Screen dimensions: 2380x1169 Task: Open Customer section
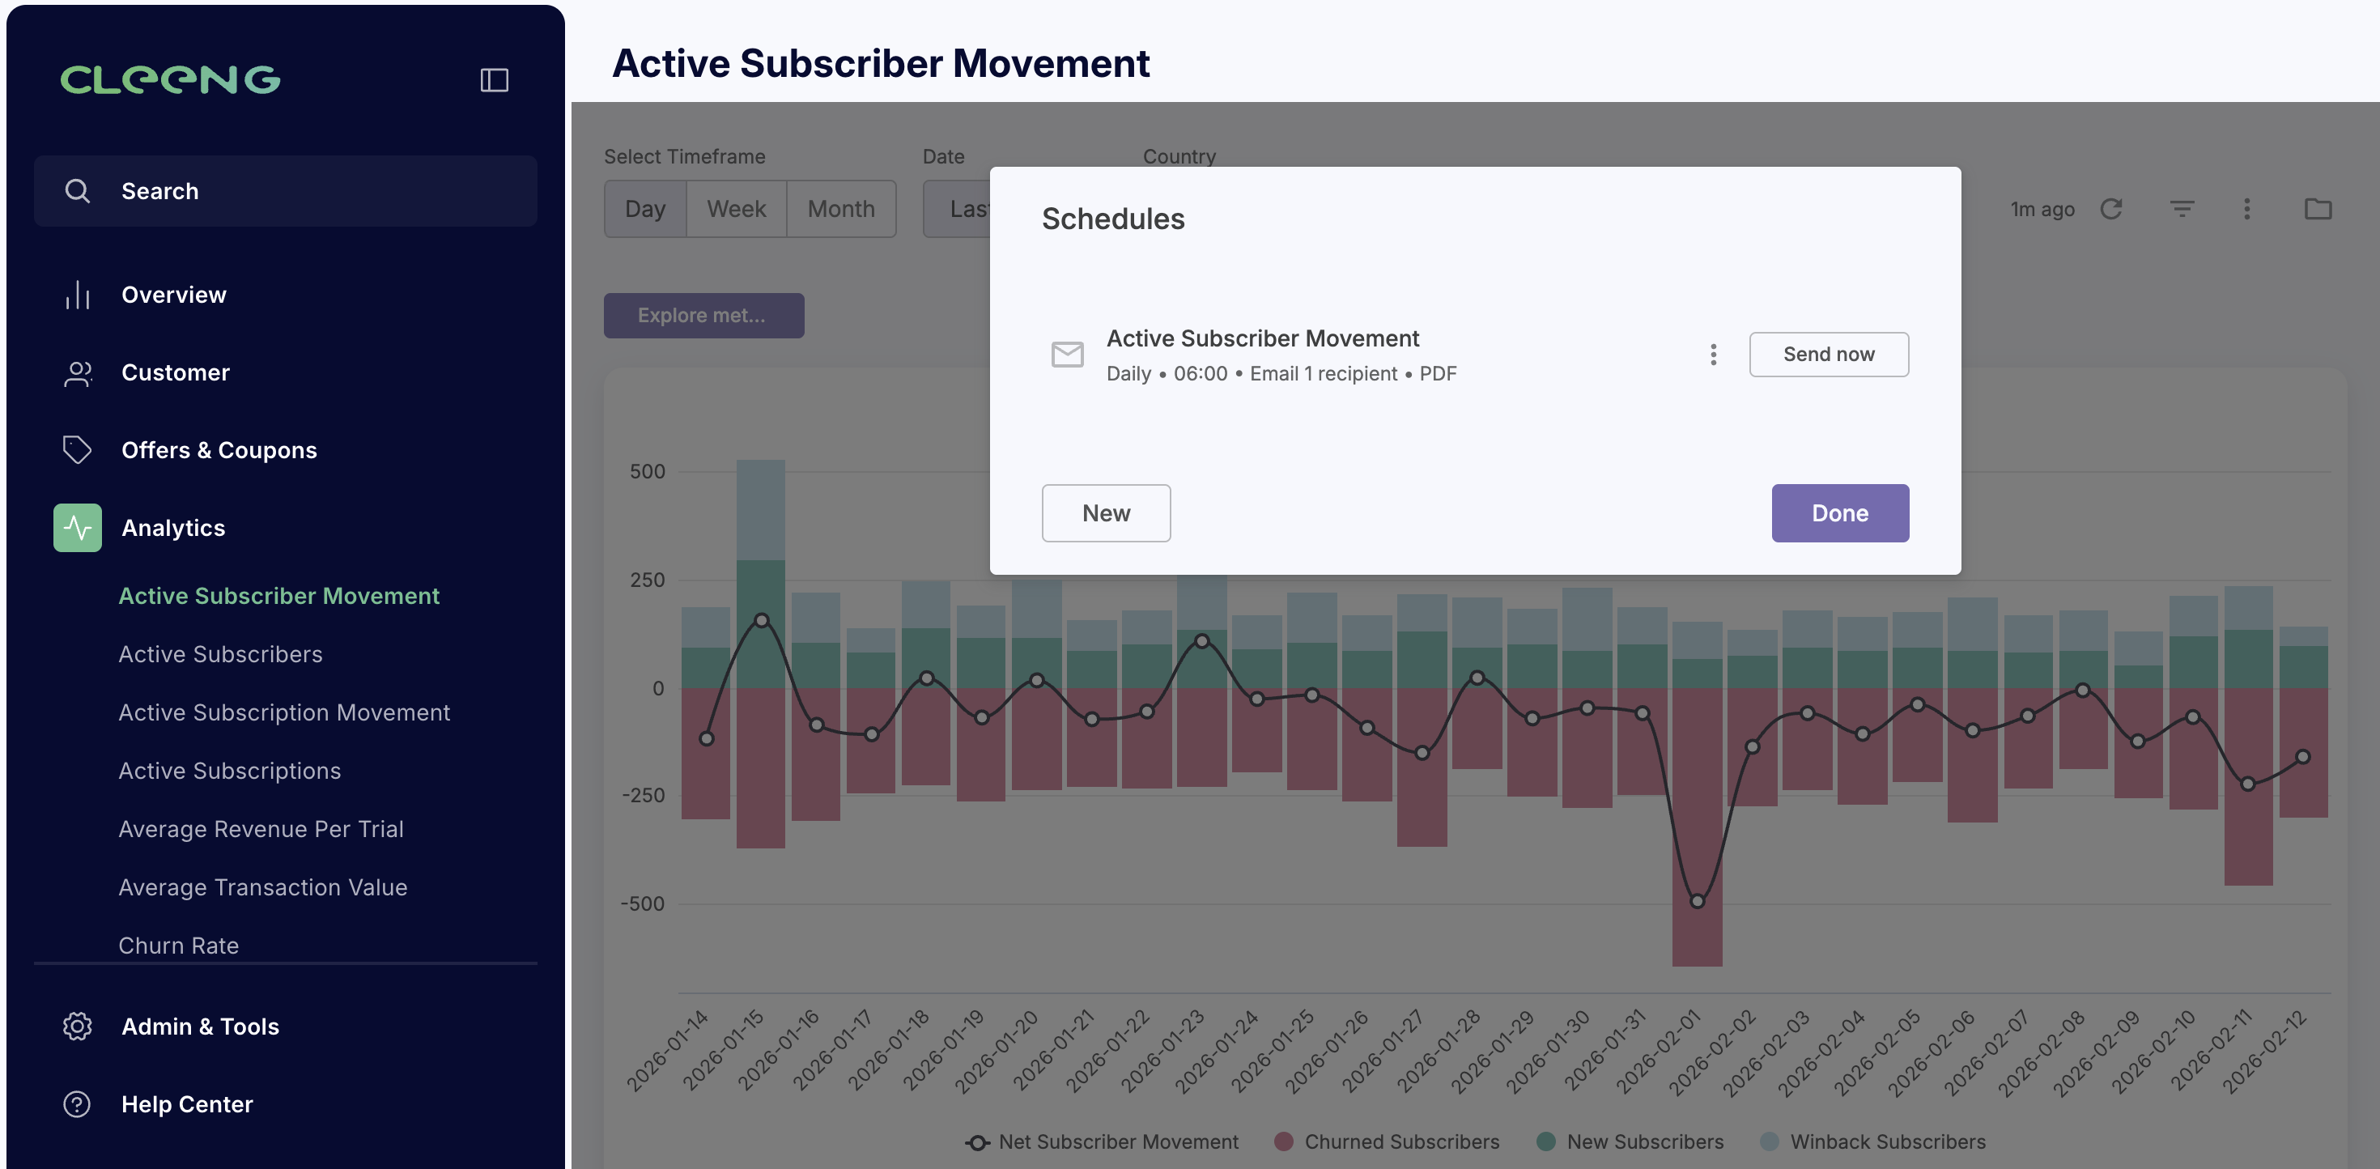(176, 372)
